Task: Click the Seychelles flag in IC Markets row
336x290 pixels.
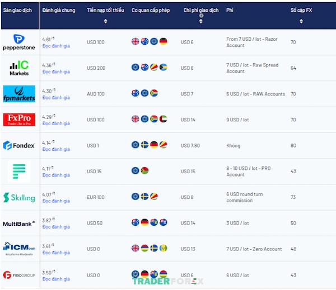Action: pyautogui.click(x=154, y=67)
